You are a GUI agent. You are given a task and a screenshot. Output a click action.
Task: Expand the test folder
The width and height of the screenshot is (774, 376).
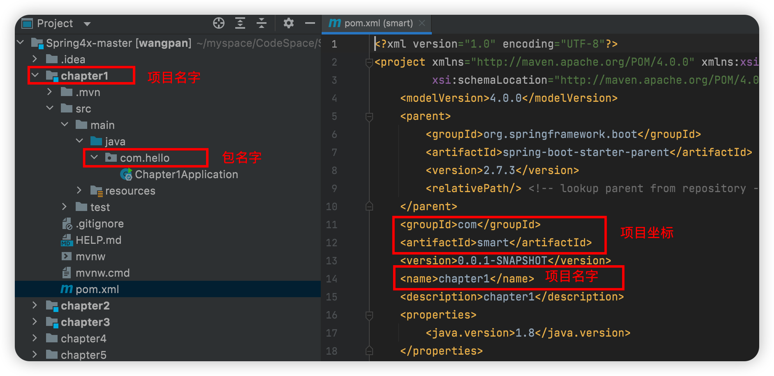click(x=65, y=206)
